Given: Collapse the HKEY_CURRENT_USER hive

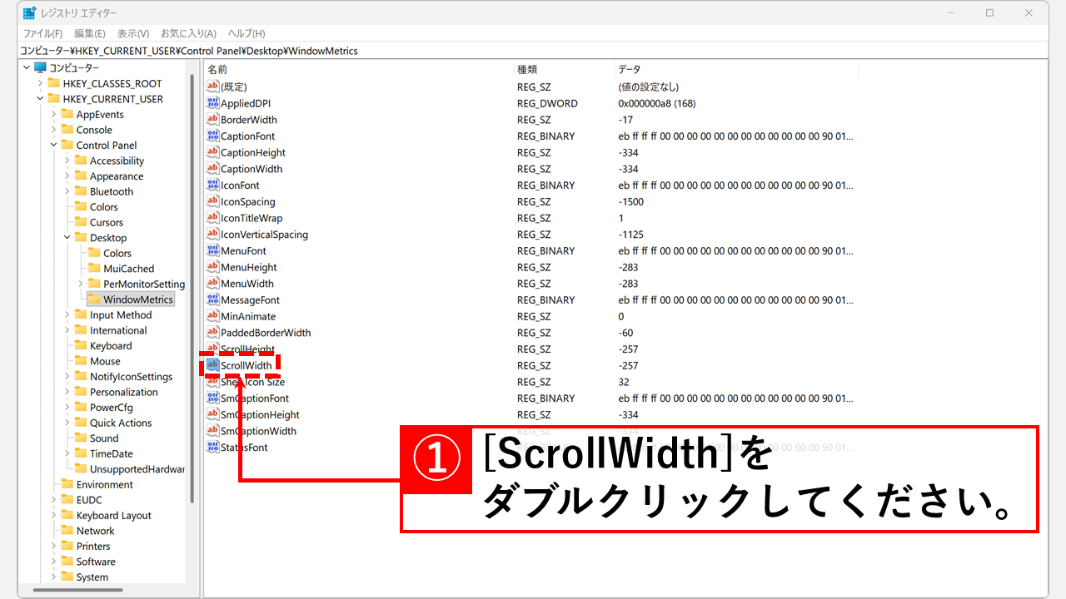Looking at the screenshot, I should [40, 99].
